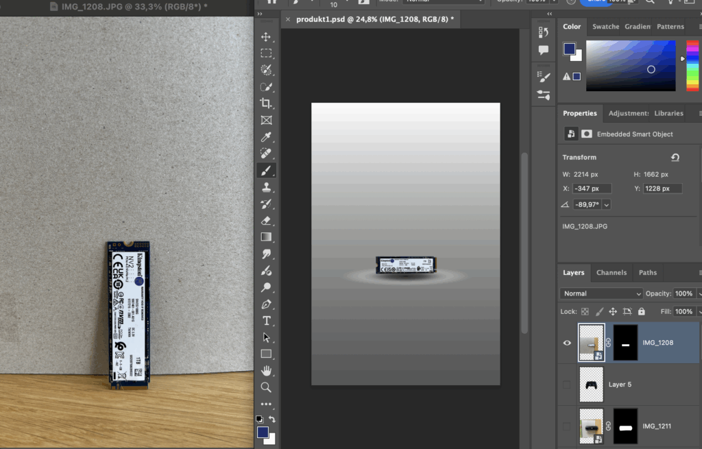Image resolution: width=702 pixels, height=449 pixels.
Task: Select the IMG_1208 layer mask thumbnail
Action: point(625,343)
